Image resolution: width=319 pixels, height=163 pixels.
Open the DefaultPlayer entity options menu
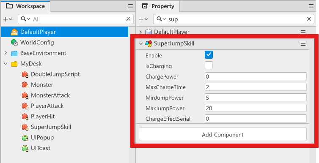coord(303,32)
